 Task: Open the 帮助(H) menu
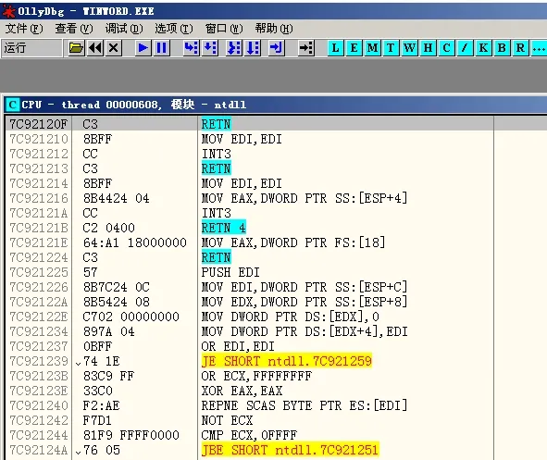[x=274, y=29]
